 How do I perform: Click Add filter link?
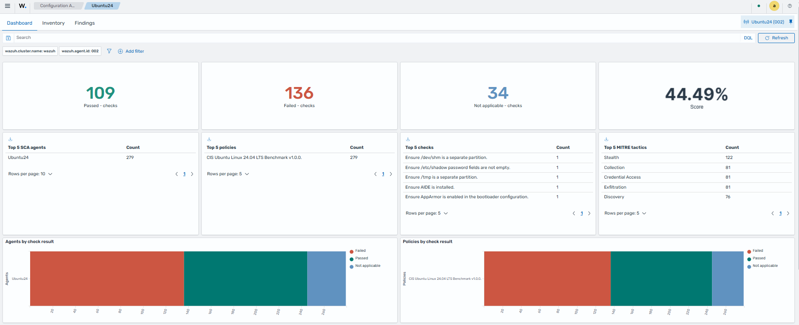(x=131, y=51)
